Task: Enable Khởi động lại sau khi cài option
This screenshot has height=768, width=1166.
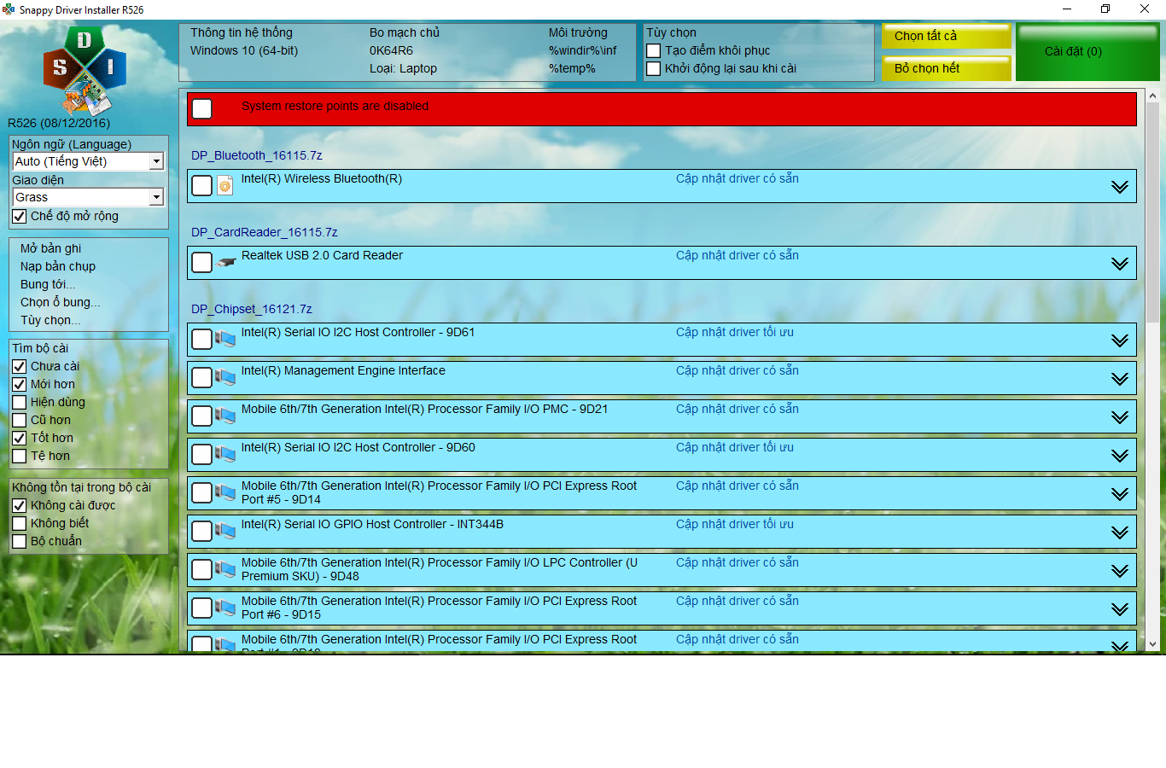Action: [654, 69]
